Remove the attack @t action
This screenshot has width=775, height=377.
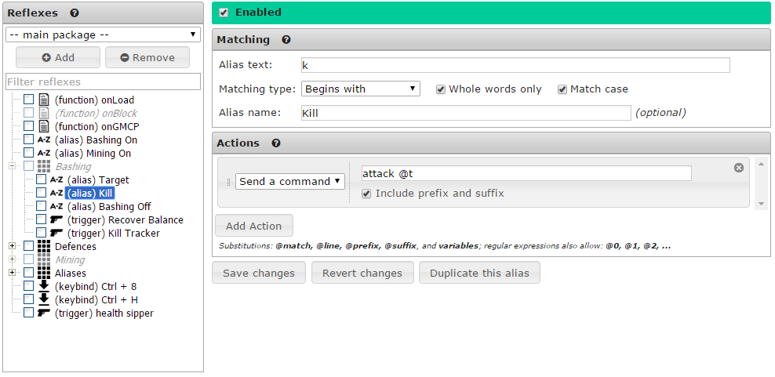(738, 168)
